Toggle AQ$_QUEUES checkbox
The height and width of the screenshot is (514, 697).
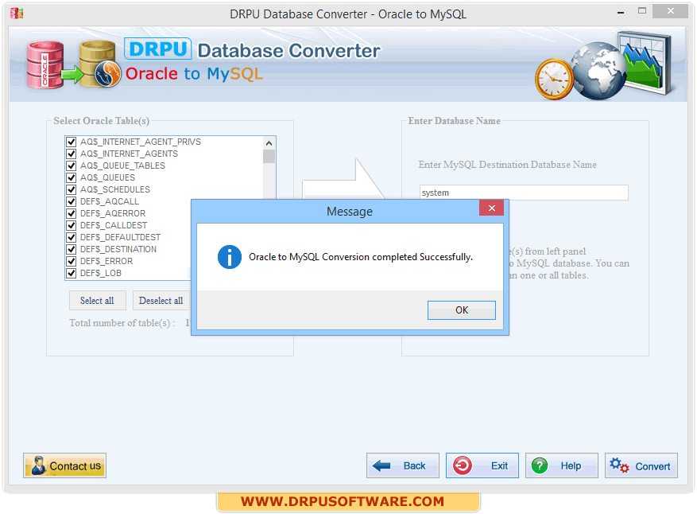click(x=71, y=177)
